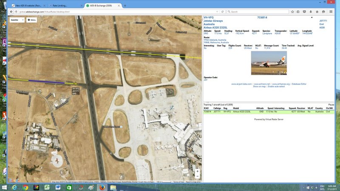
Task: Open the www.airliners.net link
Action: click(x=262, y=84)
